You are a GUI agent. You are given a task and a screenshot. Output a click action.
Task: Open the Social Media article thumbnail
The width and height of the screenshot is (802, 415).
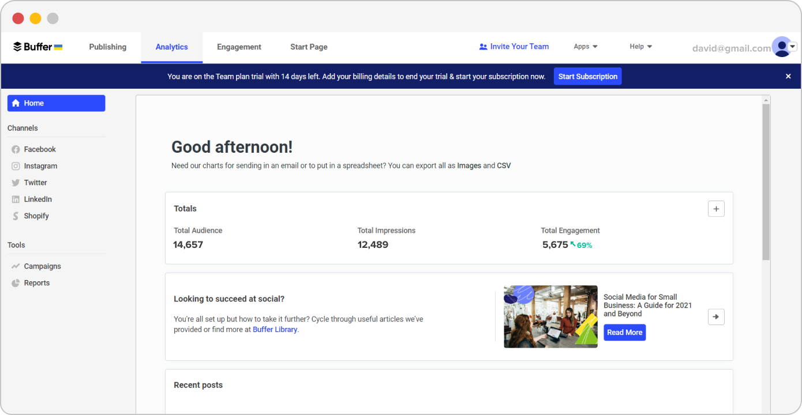[550, 316]
